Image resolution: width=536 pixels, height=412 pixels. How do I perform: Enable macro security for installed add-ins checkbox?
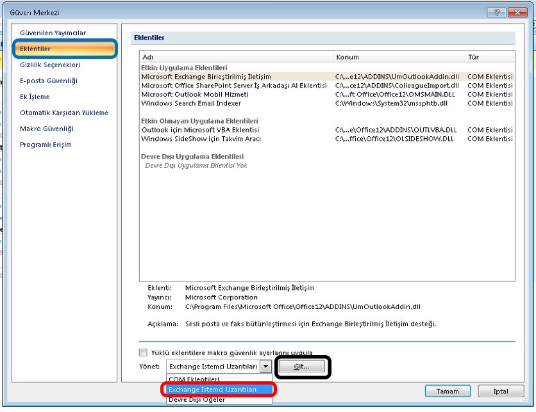click(x=143, y=353)
